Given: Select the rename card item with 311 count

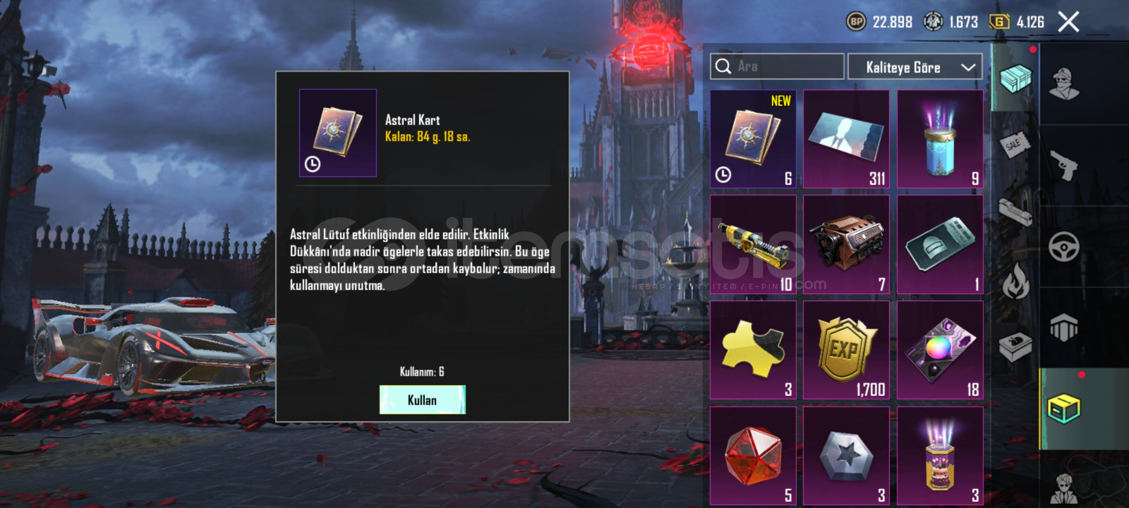Looking at the screenshot, I should pyautogui.click(x=846, y=139).
